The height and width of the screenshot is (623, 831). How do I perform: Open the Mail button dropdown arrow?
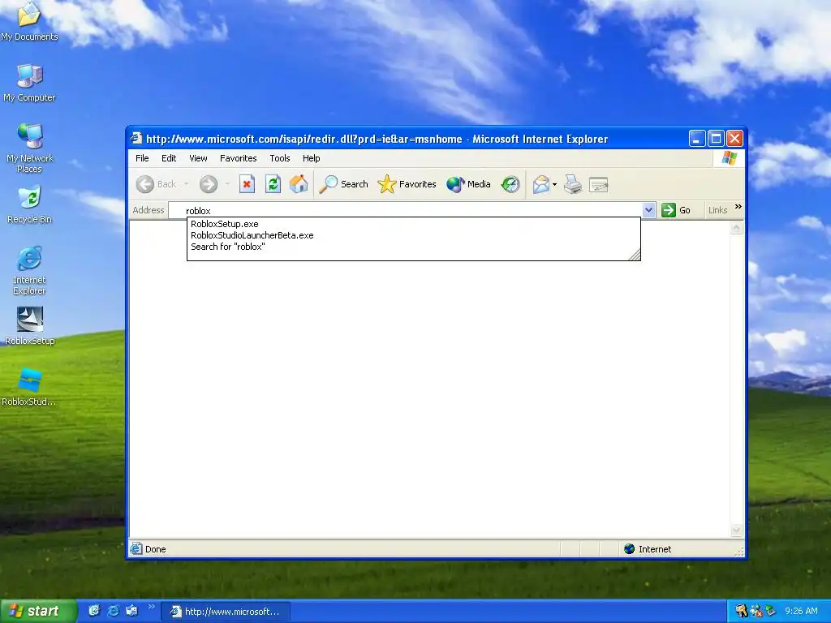pyautogui.click(x=554, y=184)
